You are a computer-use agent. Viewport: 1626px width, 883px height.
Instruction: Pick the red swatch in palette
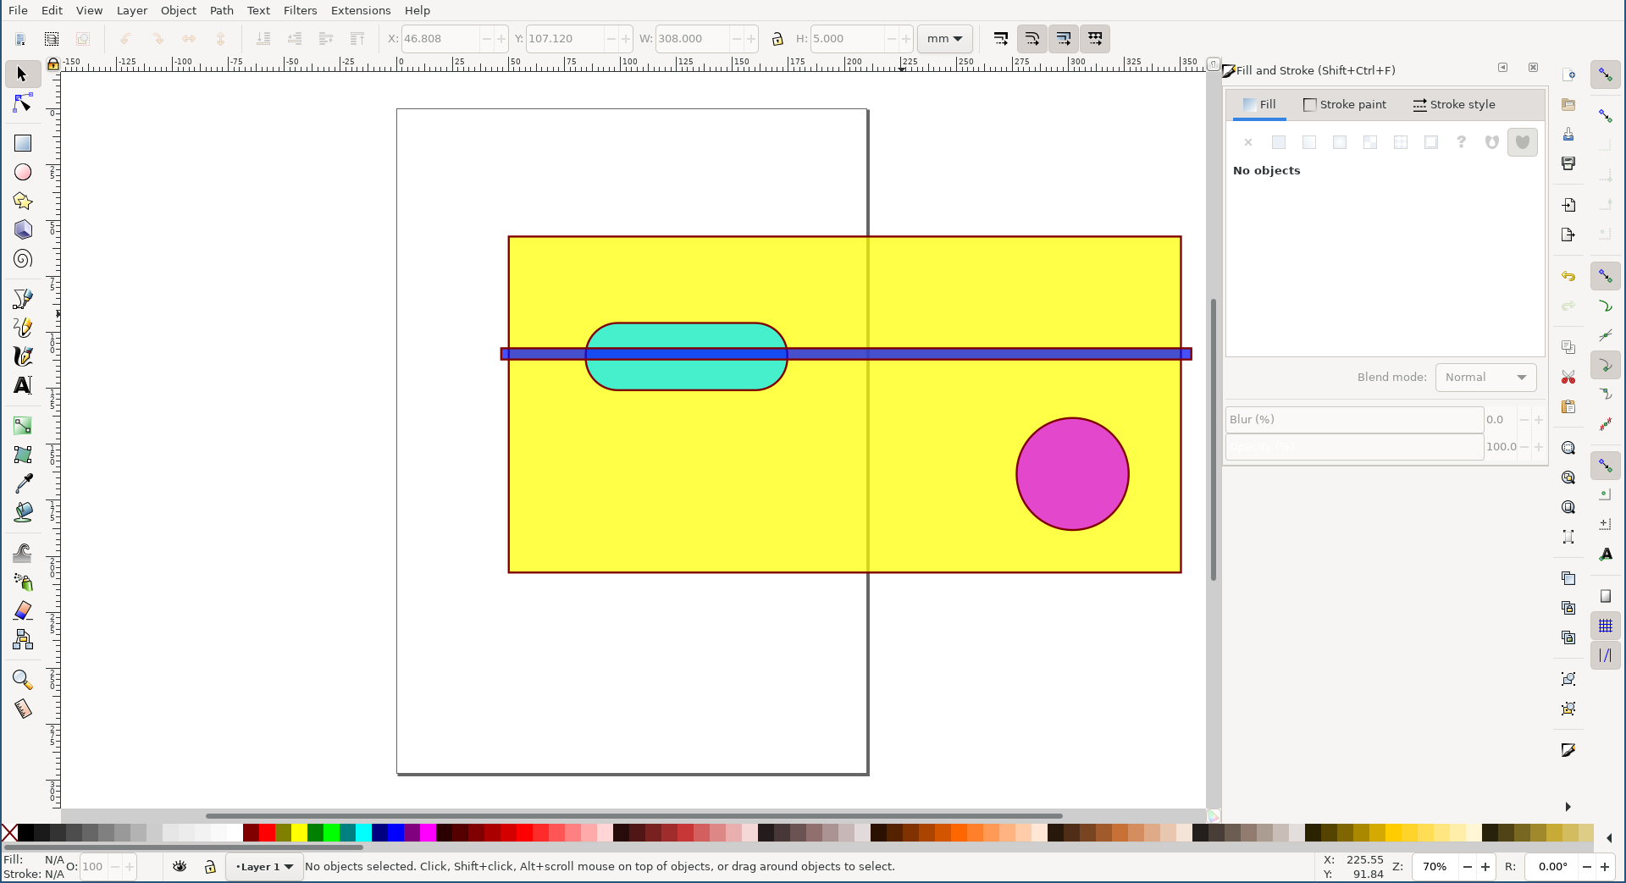(x=267, y=833)
